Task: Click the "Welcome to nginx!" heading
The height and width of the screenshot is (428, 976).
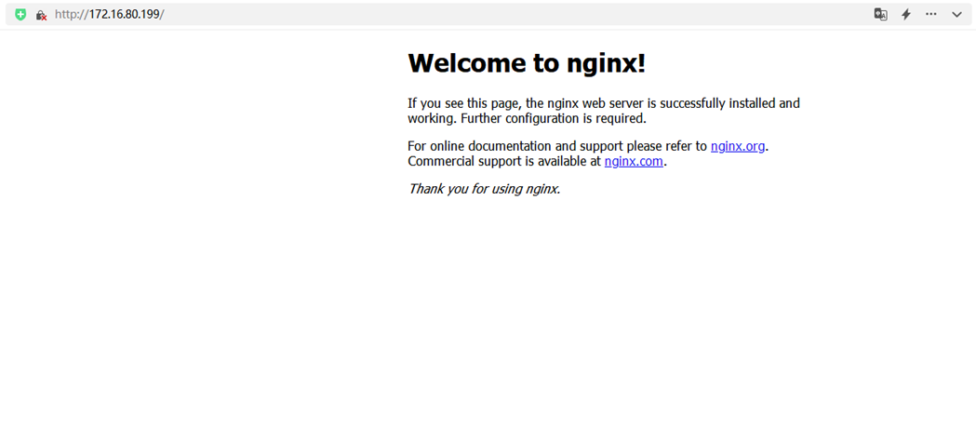Action: pyautogui.click(x=527, y=63)
